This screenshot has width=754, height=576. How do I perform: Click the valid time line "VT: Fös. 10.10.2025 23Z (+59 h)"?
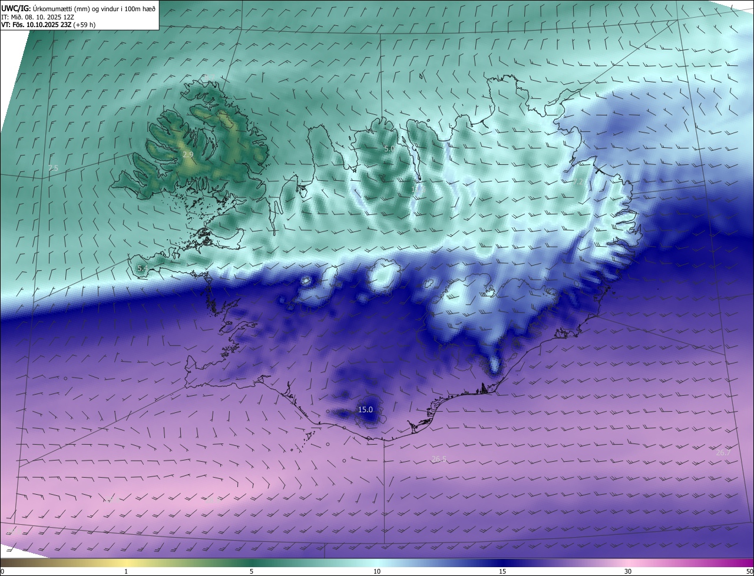coord(49,25)
